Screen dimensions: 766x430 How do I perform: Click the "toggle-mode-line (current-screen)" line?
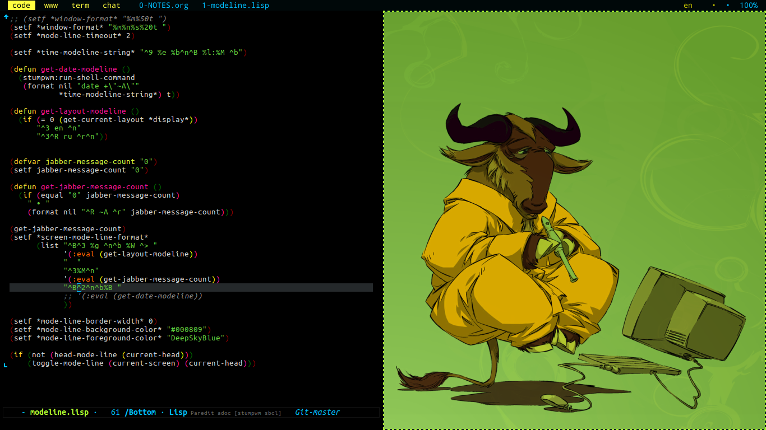point(142,363)
